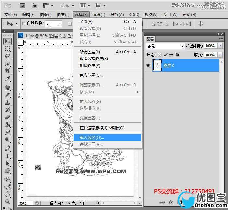Click opacity value field 100%

(x=210, y=46)
